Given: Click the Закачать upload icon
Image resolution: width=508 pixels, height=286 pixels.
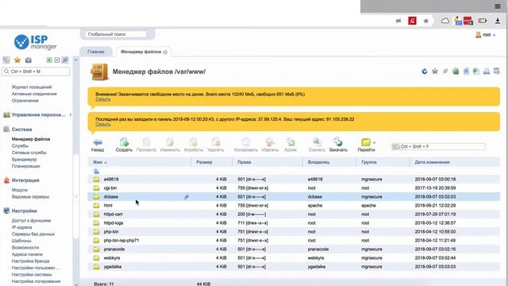Looking at the screenshot, I should (338, 142).
